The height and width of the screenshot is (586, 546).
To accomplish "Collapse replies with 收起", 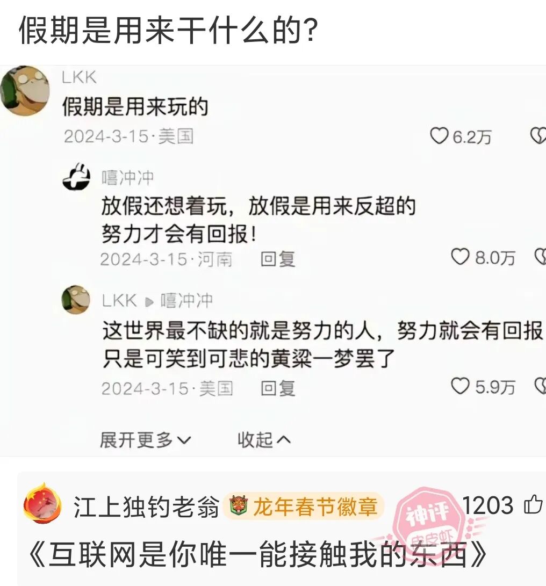I will 264,440.
